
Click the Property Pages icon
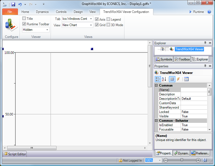[186, 79]
